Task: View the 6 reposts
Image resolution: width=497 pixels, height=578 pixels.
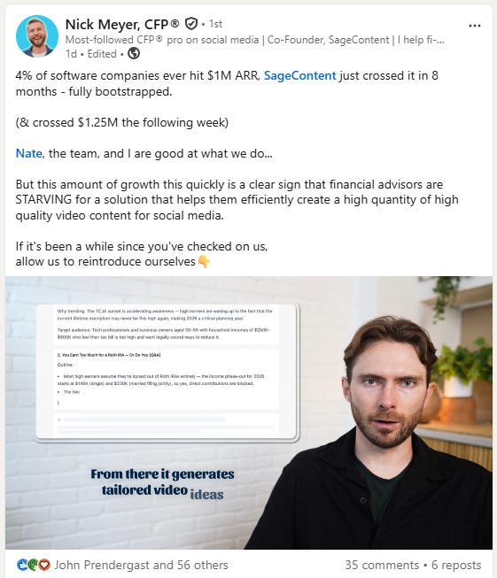Action: [x=456, y=565]
